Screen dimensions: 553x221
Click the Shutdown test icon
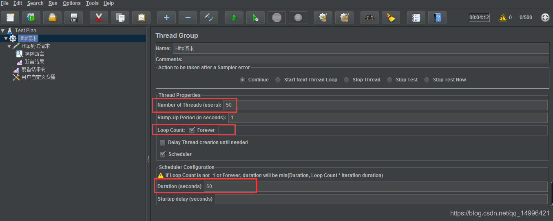[298, 18]
